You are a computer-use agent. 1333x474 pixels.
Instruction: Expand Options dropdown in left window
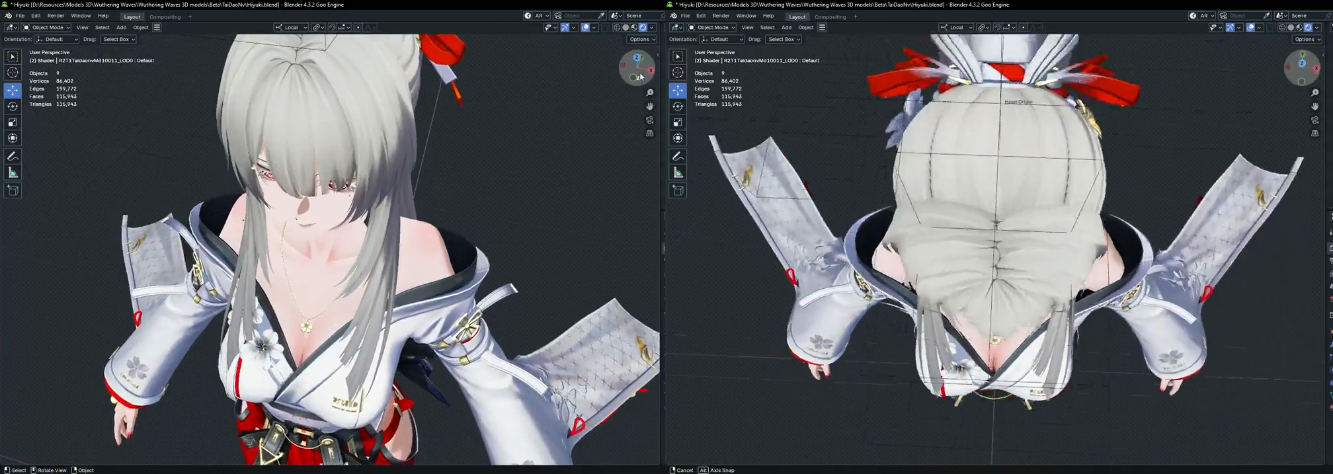click(642, 40)
